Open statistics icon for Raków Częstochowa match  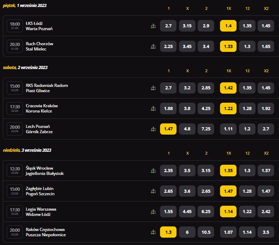153,232
